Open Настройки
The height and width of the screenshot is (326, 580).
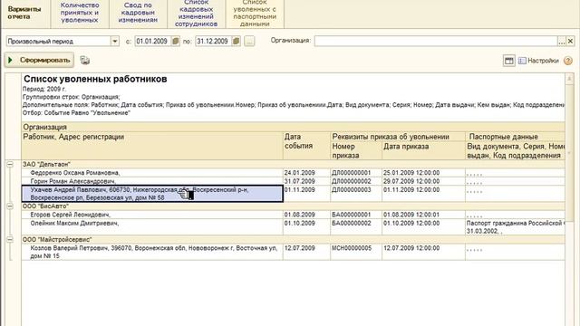click(x=538, y=61)
